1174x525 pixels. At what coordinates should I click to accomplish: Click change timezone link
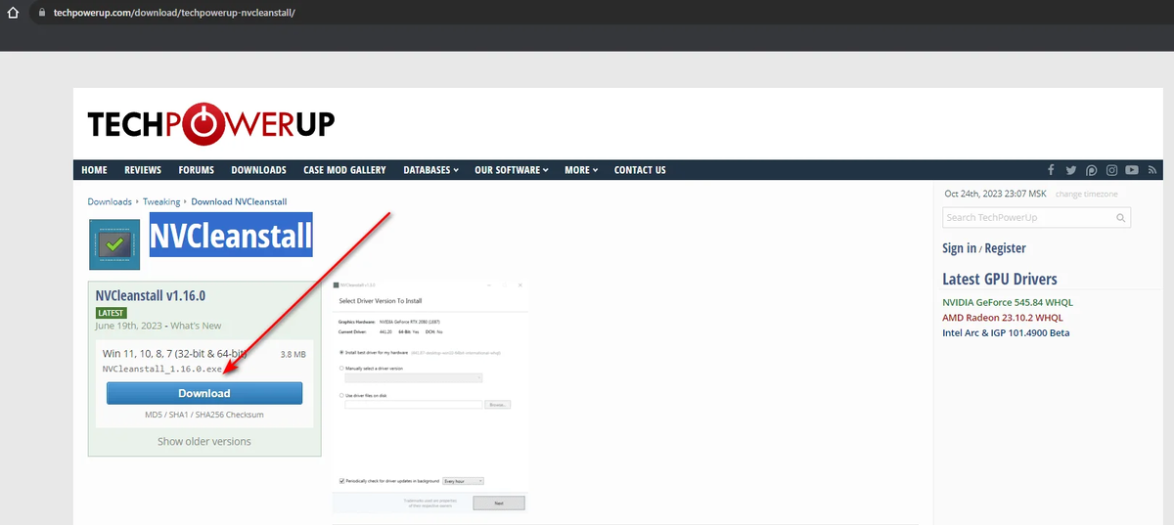(1086, 195)
